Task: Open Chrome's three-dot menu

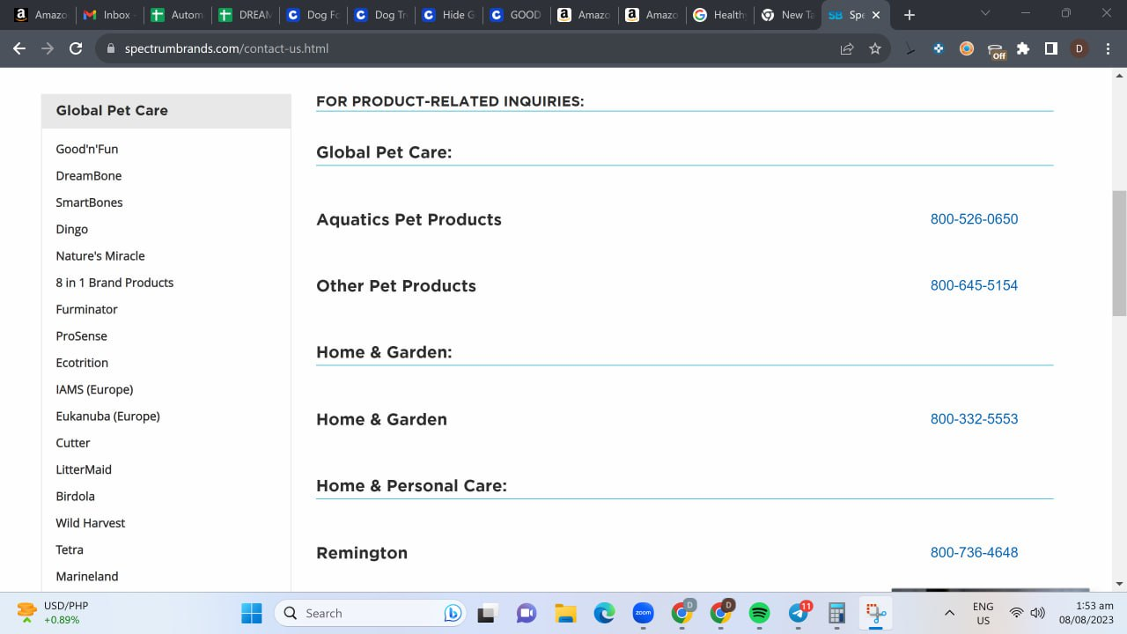Action: point(1108,49)
